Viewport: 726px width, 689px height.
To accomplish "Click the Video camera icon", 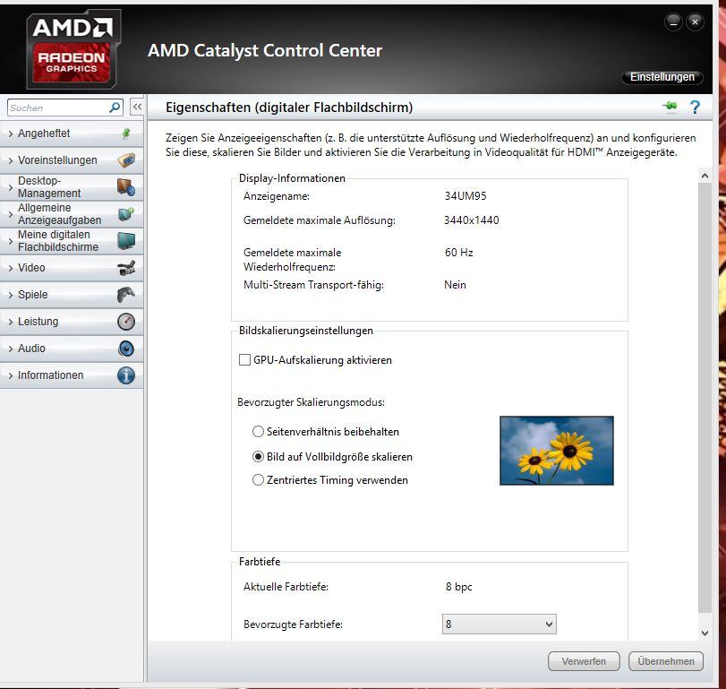I will [x=126, y=268].
